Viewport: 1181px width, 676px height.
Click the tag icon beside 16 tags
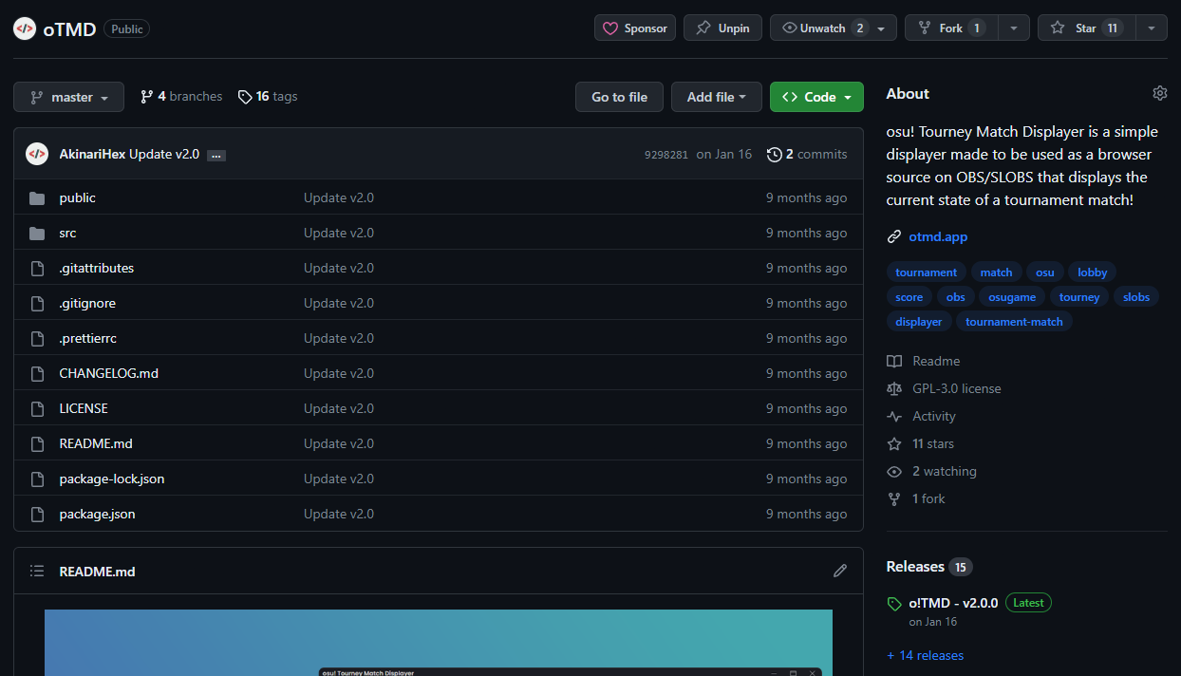pos(245,96)
